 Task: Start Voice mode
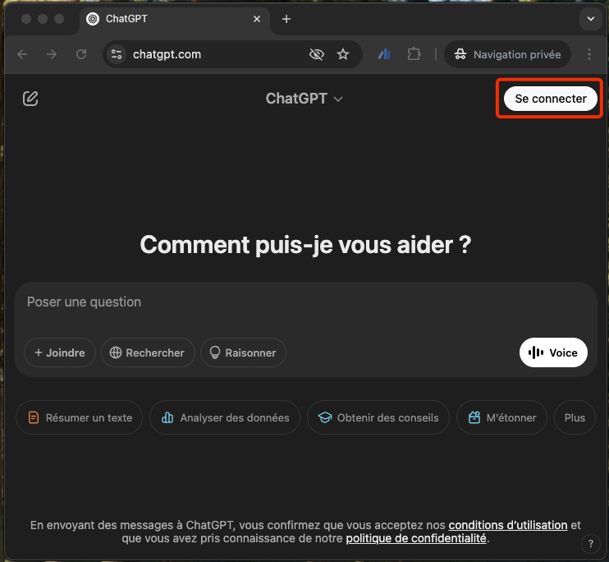click(553, 352)
